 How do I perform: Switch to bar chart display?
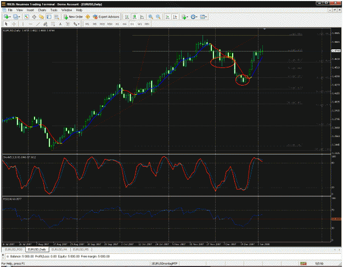tap(127, 17)
